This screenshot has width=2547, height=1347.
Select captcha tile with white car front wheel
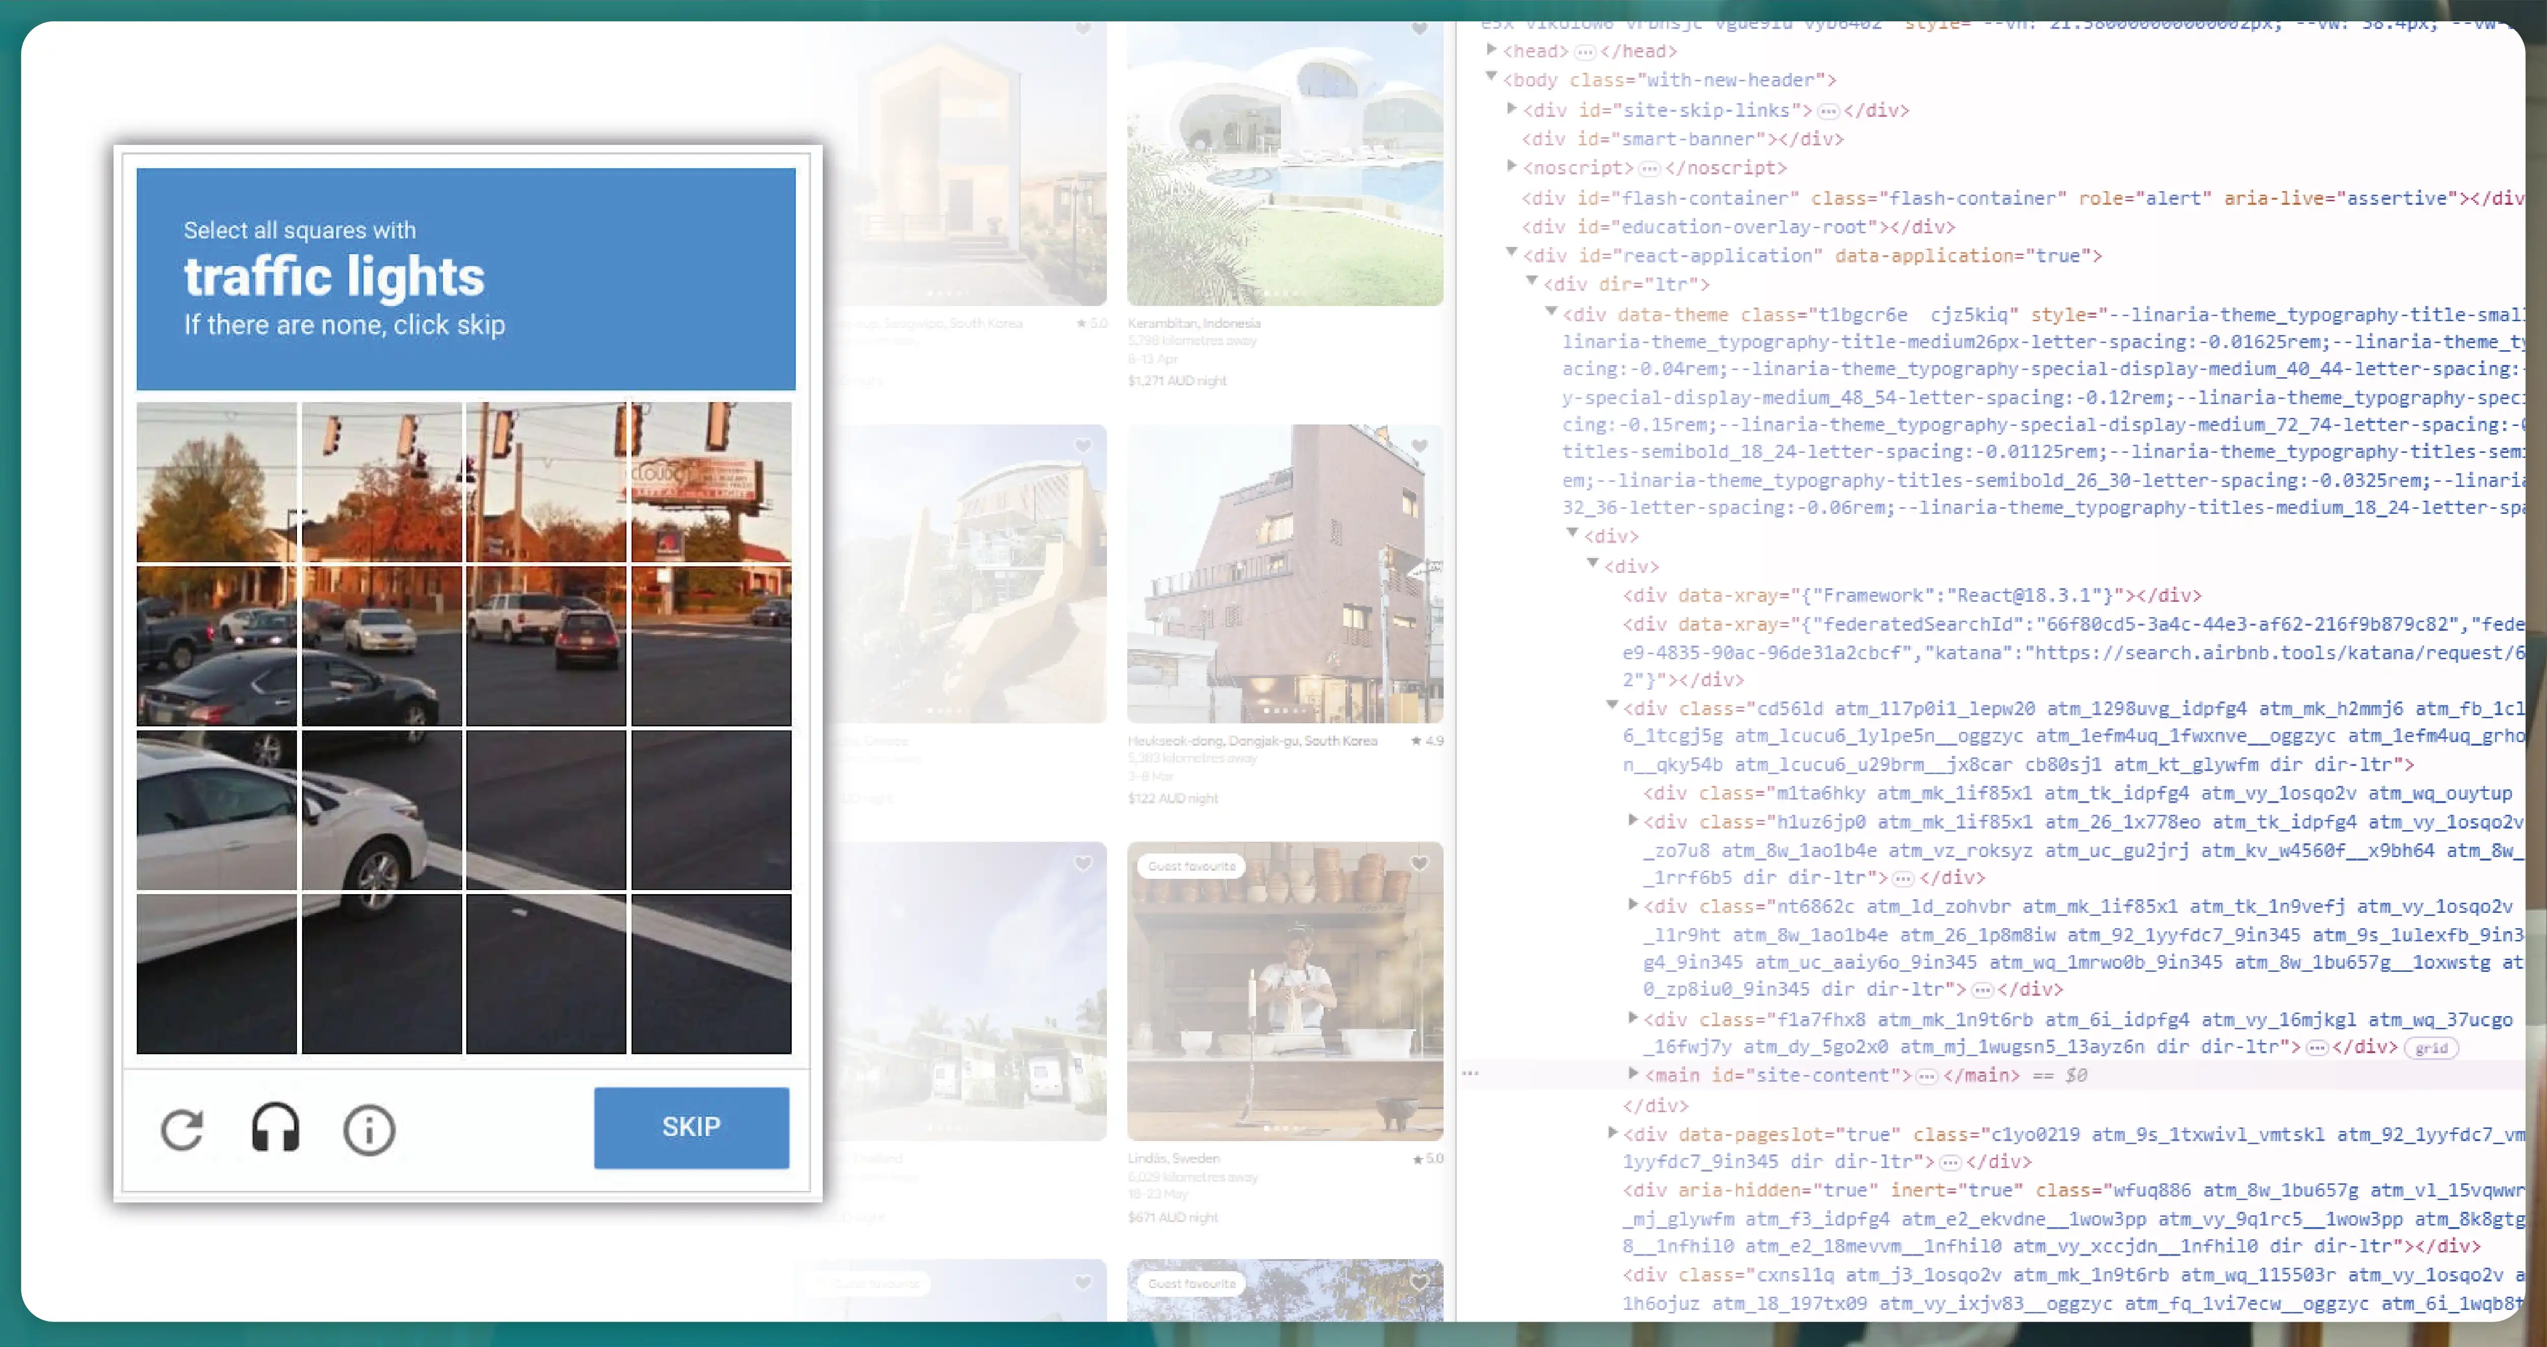[382, 809]
